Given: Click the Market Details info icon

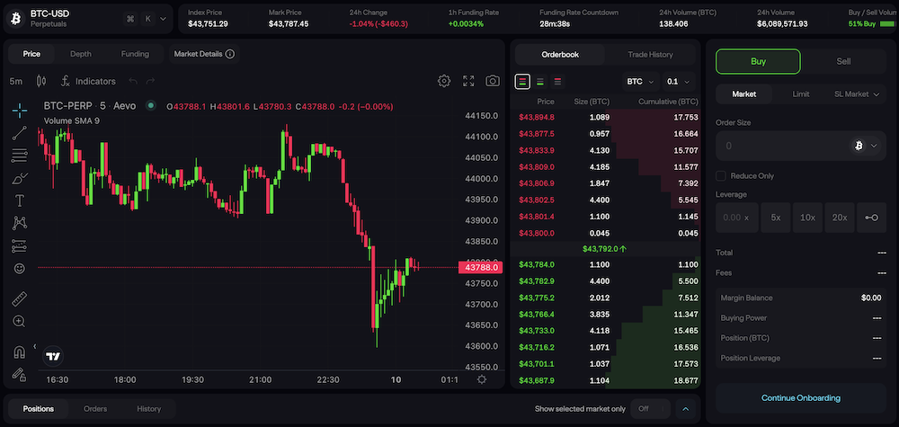Looking at the screenshot, I should tap(230, 54).
